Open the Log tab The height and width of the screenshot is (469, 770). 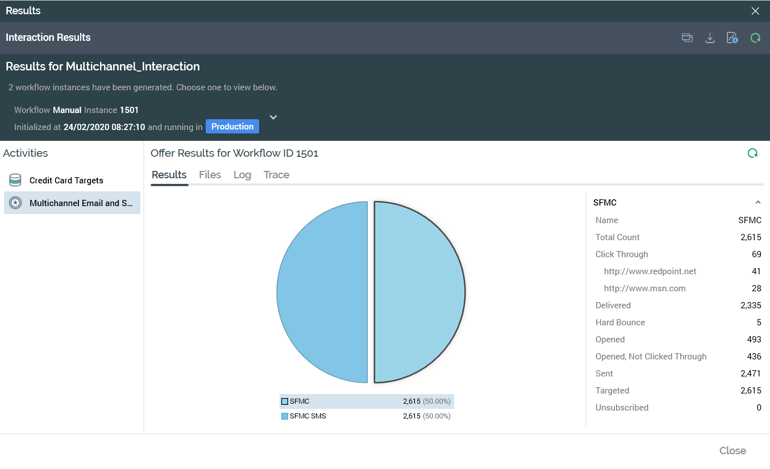pyautogui.click(x=242, y=175)
